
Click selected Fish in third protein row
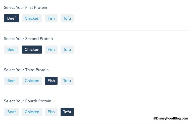point(51,81)
